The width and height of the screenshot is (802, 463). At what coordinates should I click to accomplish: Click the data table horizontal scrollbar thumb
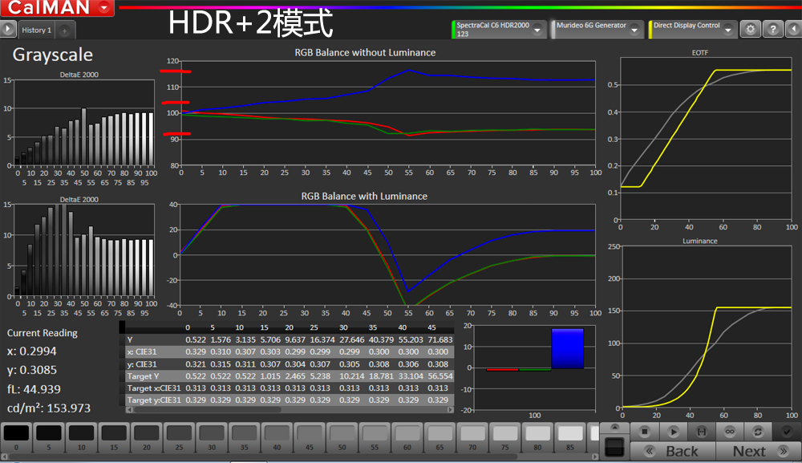point(207,409)
